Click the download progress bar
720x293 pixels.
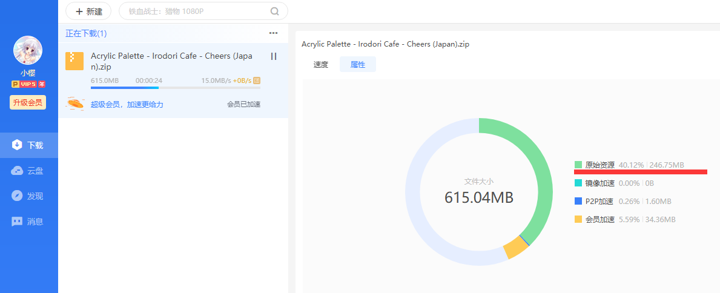[x=175, y=88]
